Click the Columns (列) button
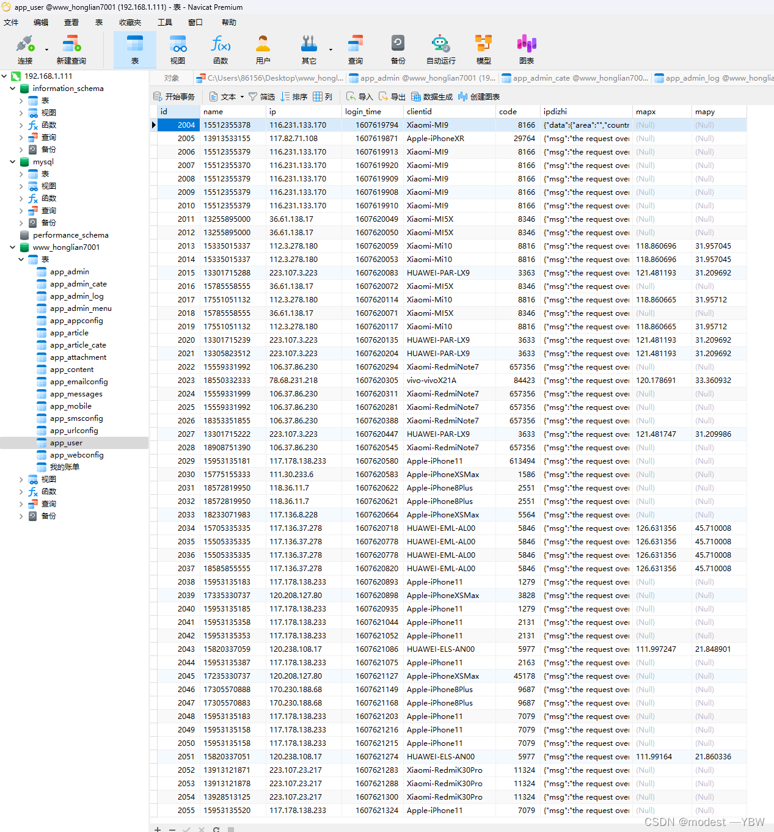The image size is (774, 832). [323, 97]
